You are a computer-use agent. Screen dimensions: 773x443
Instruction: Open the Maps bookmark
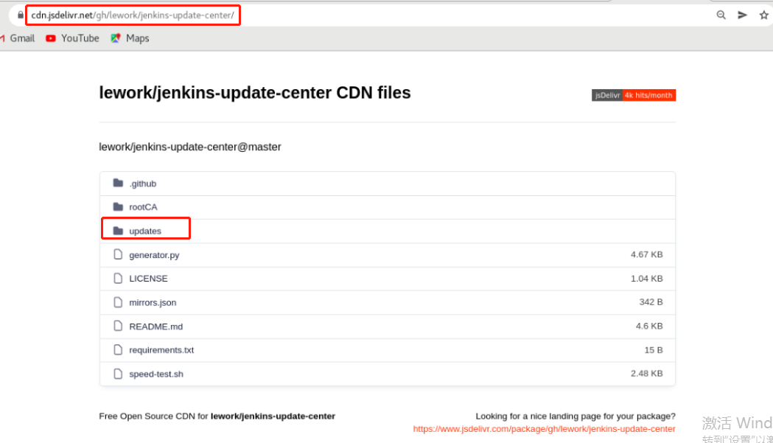(130, 38)
